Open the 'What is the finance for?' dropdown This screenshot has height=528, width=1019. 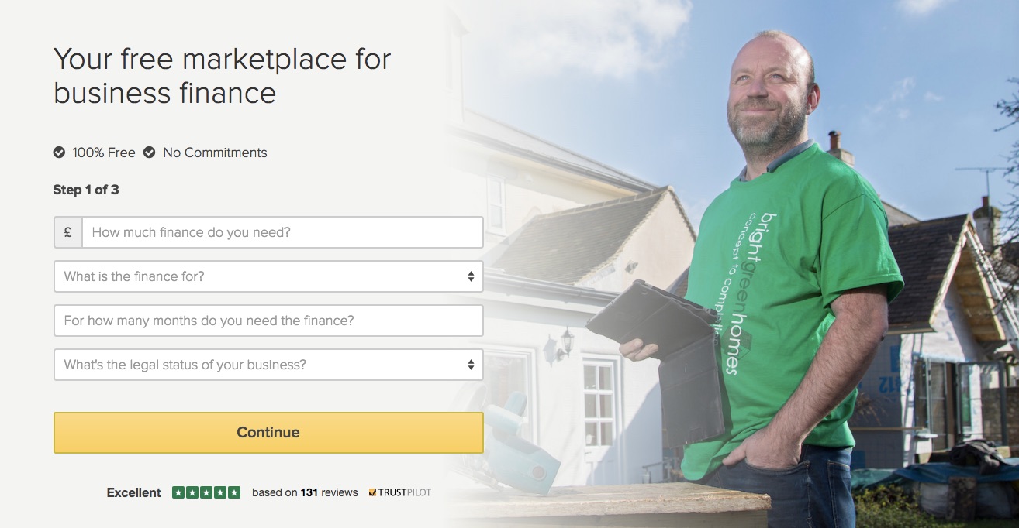point(268,276)
